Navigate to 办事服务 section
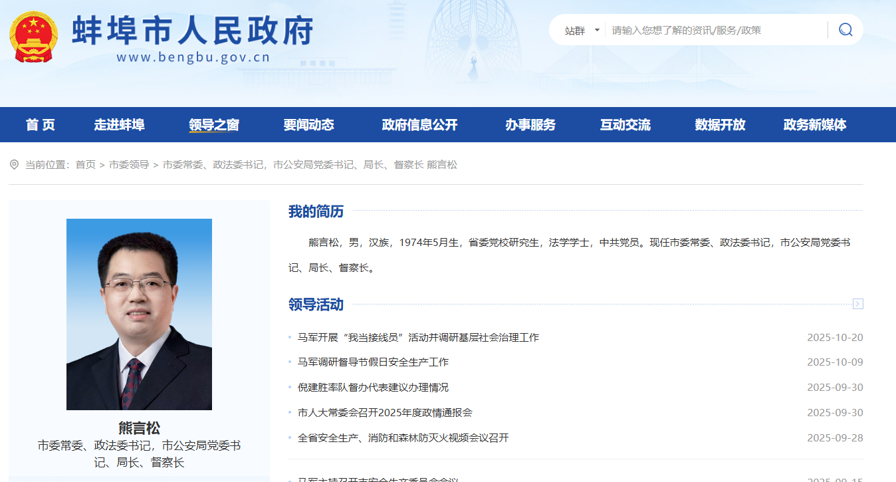 coord(530,125)
